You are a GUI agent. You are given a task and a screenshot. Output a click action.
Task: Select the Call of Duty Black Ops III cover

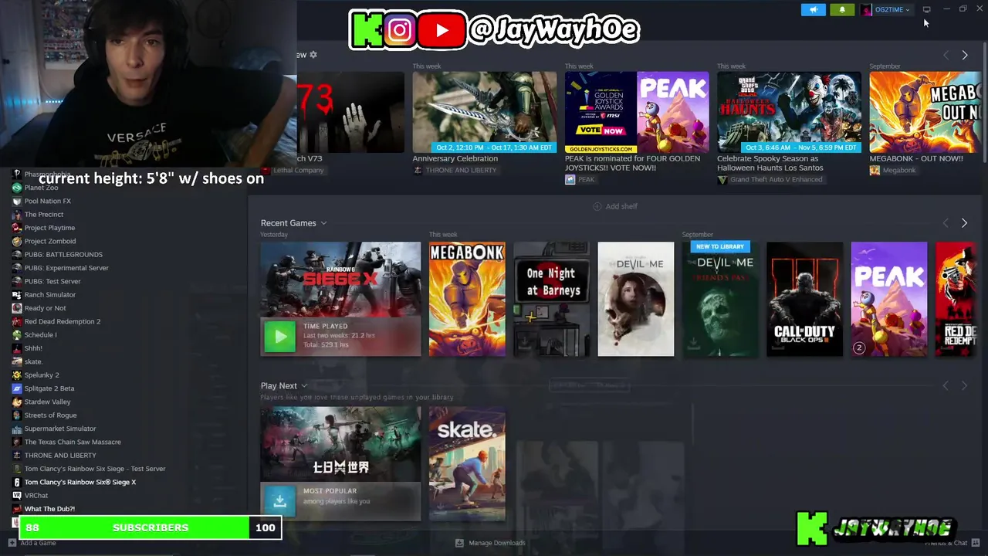click(804, 300)
